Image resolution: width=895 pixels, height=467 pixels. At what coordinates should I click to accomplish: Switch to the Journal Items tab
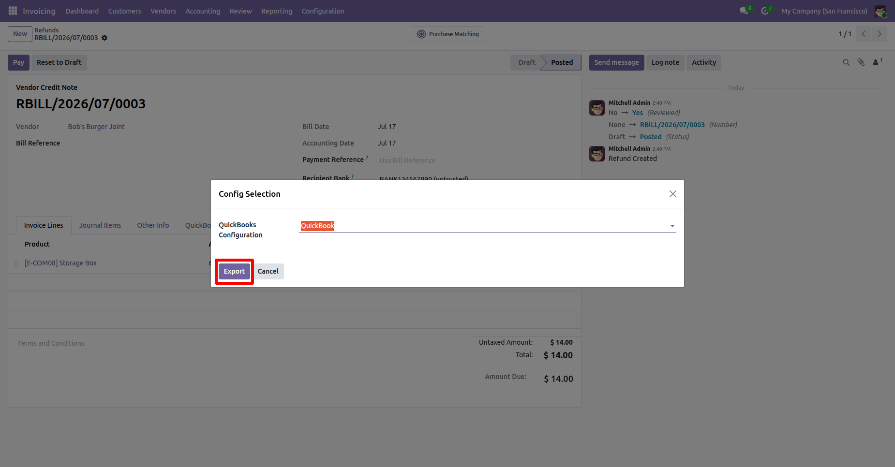[100, 225]
